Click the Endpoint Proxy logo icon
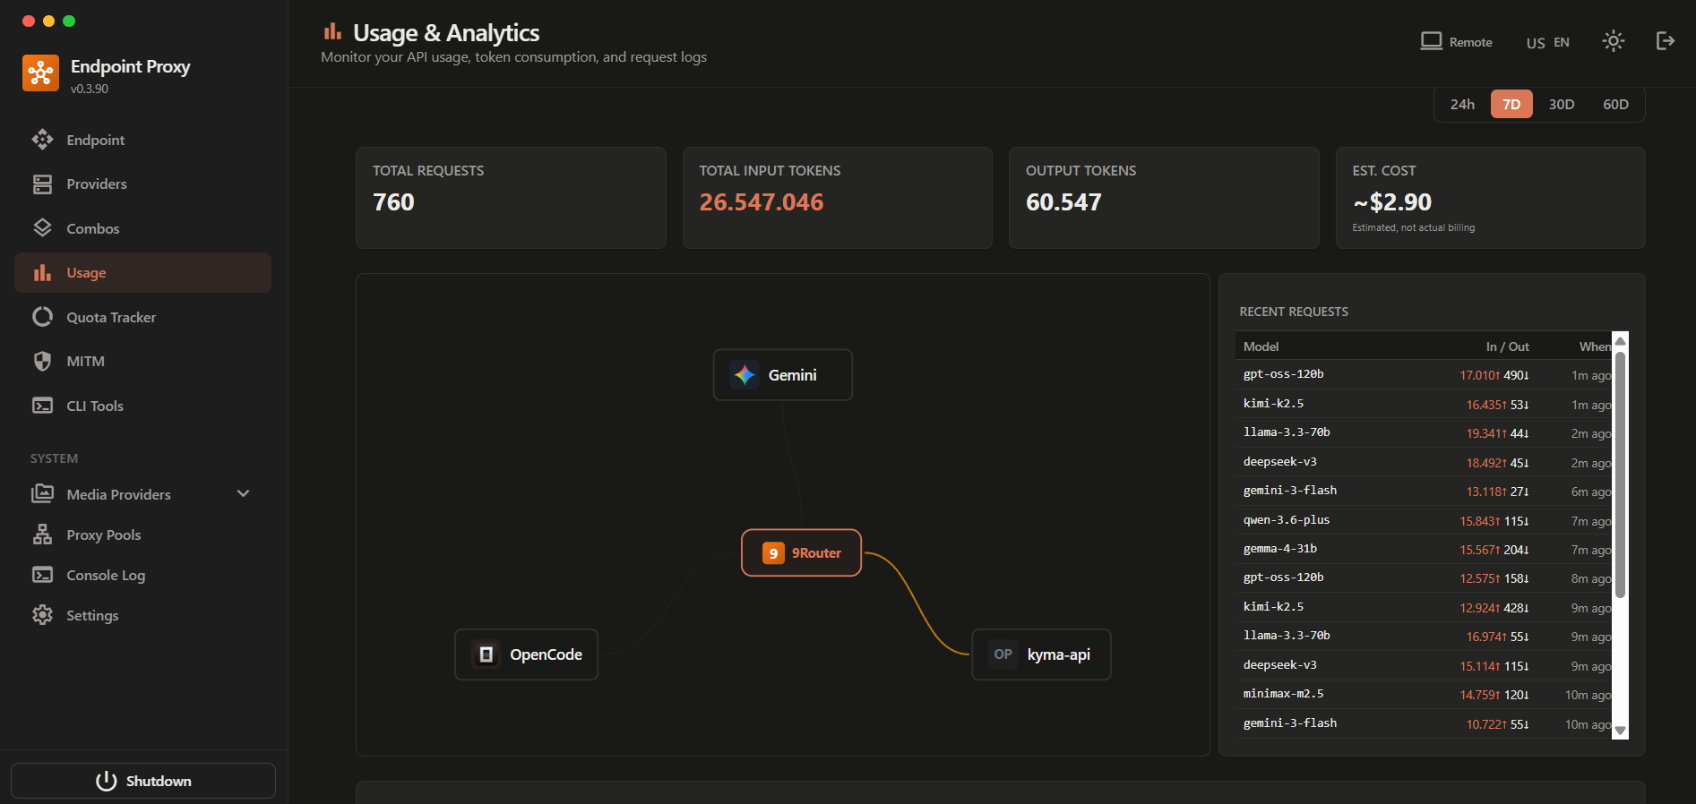 click(x=40, y=73)
